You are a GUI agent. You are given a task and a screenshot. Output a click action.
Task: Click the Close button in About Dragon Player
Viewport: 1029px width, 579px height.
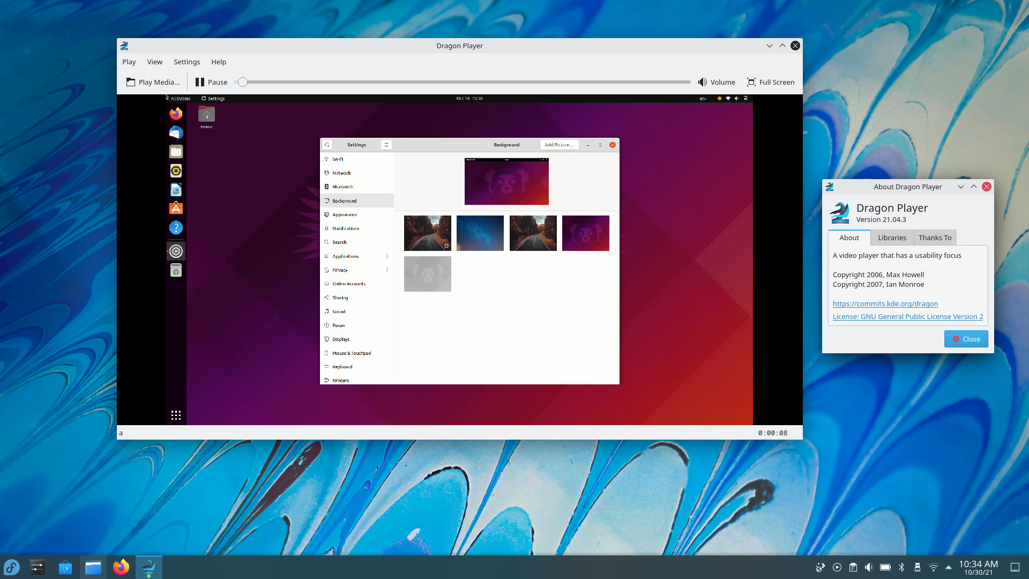pos(966,339)
